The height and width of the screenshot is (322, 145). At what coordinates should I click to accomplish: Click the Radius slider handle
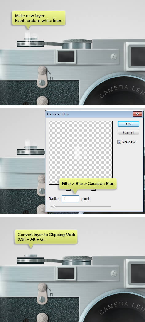point(54,207)
